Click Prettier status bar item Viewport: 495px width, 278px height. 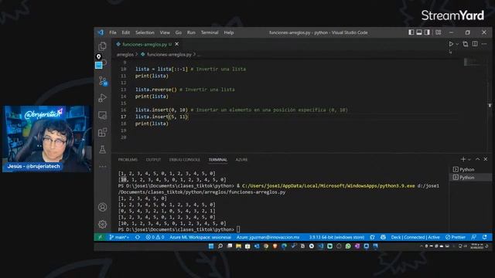pos(456,237)
